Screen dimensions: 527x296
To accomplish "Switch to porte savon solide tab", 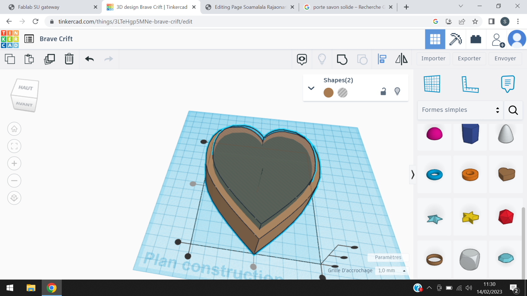I will click(x=348, y=7).
